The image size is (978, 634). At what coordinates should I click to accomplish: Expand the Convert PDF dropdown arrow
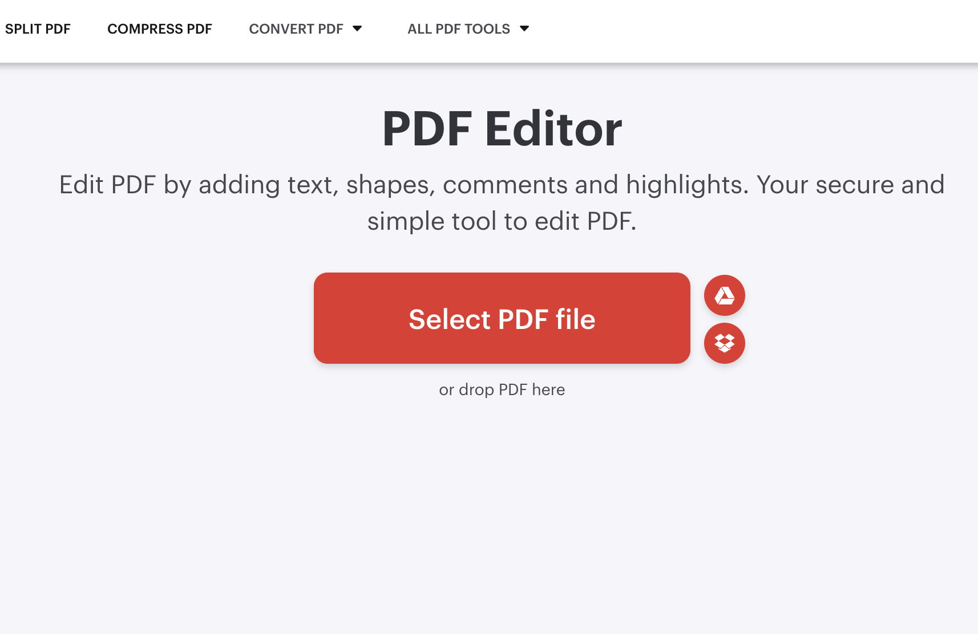click(x=357, y=29)
